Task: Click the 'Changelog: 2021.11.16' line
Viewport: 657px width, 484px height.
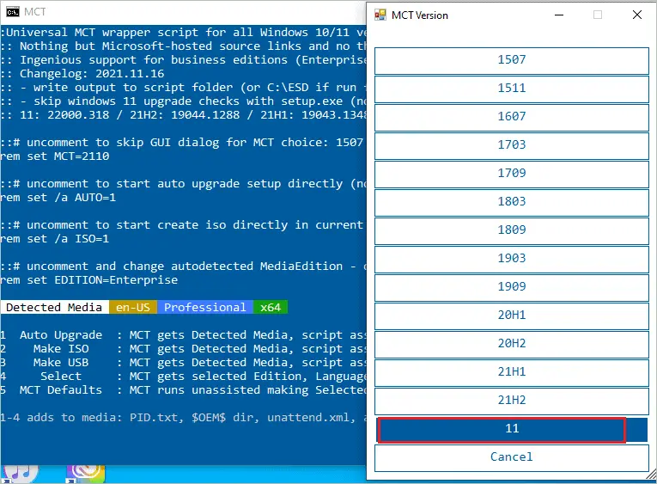Action: coord(82,74)
